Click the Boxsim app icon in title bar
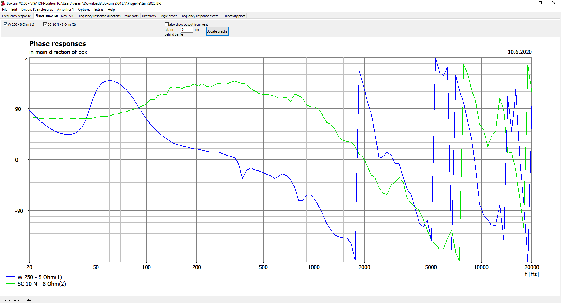This screenshot has height=303, width=561. (3, 3)
